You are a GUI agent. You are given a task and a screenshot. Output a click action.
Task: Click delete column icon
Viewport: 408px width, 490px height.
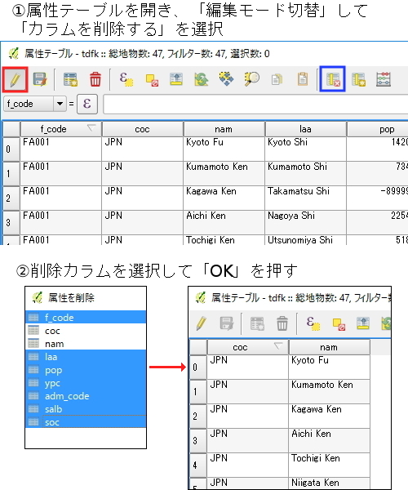[x=332, y=79]
